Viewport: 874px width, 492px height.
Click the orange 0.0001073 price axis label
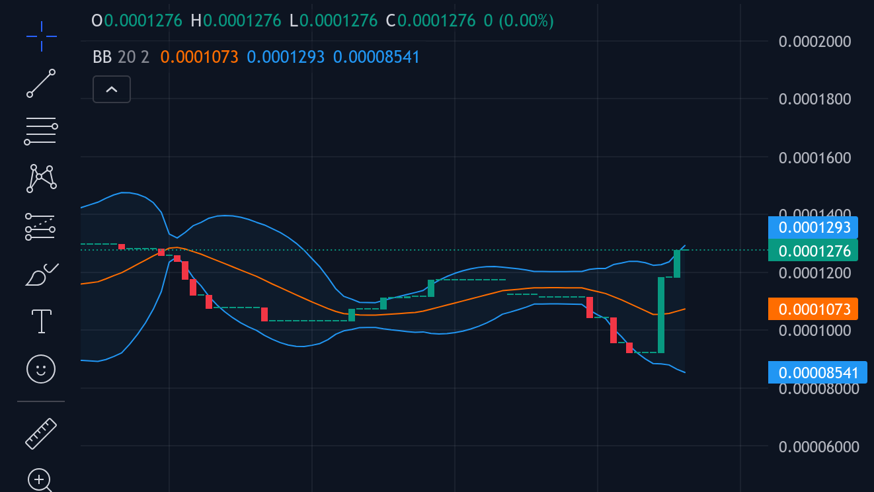[x=813, y=309]
